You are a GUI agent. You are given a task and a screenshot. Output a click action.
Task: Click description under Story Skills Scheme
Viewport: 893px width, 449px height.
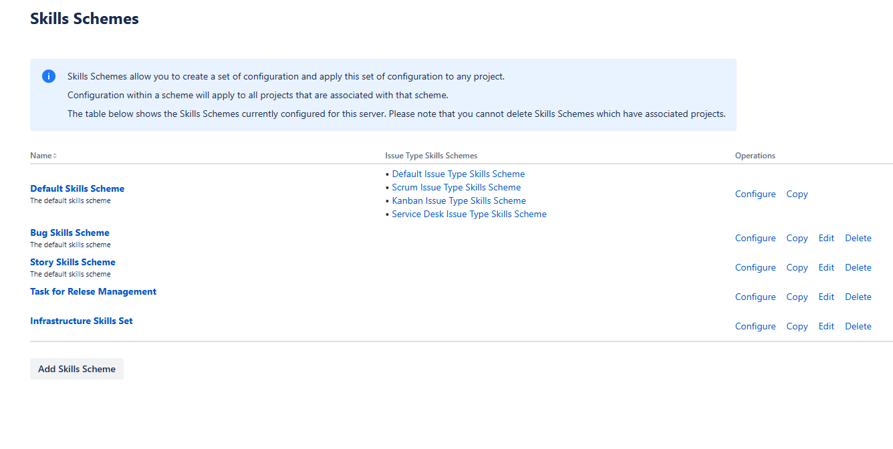click(x=70, y=274)
